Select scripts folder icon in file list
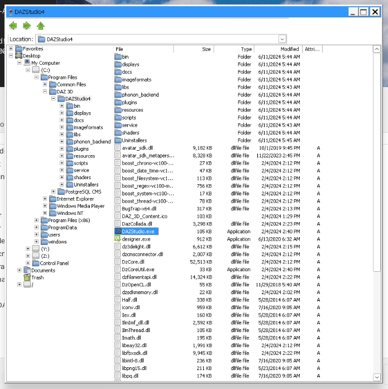Viewport: 388px width, 389px height. (x=118, y=117)
